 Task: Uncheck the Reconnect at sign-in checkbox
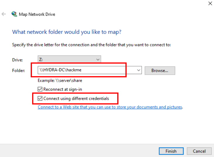(x=40, y=89)
